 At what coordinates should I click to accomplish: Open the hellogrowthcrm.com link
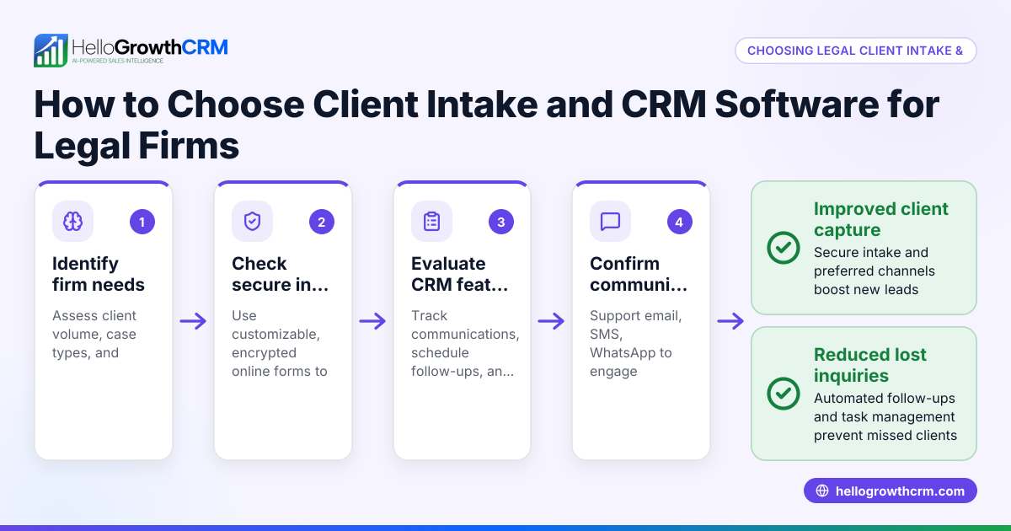[890, 491]
